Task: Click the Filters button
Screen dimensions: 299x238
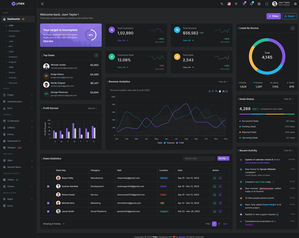Action: point(274,16)
